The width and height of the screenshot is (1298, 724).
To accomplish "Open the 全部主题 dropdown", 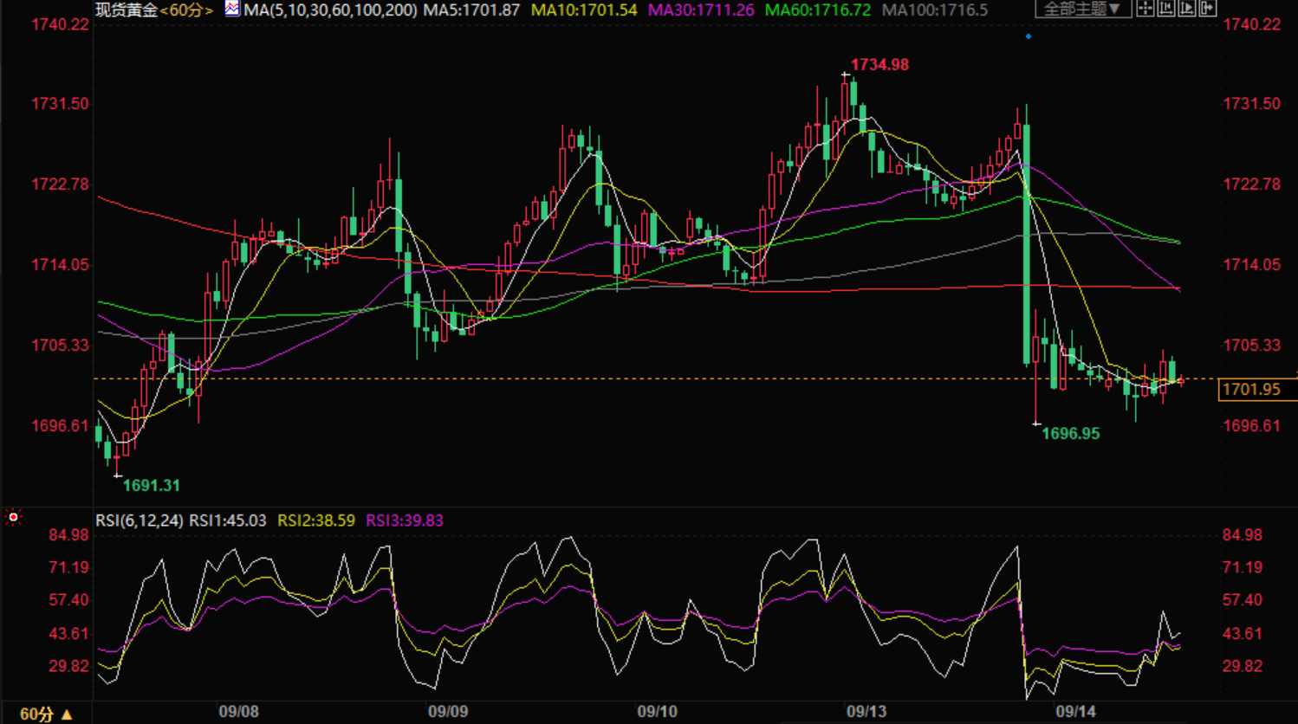I will (x=1082, y=9).
